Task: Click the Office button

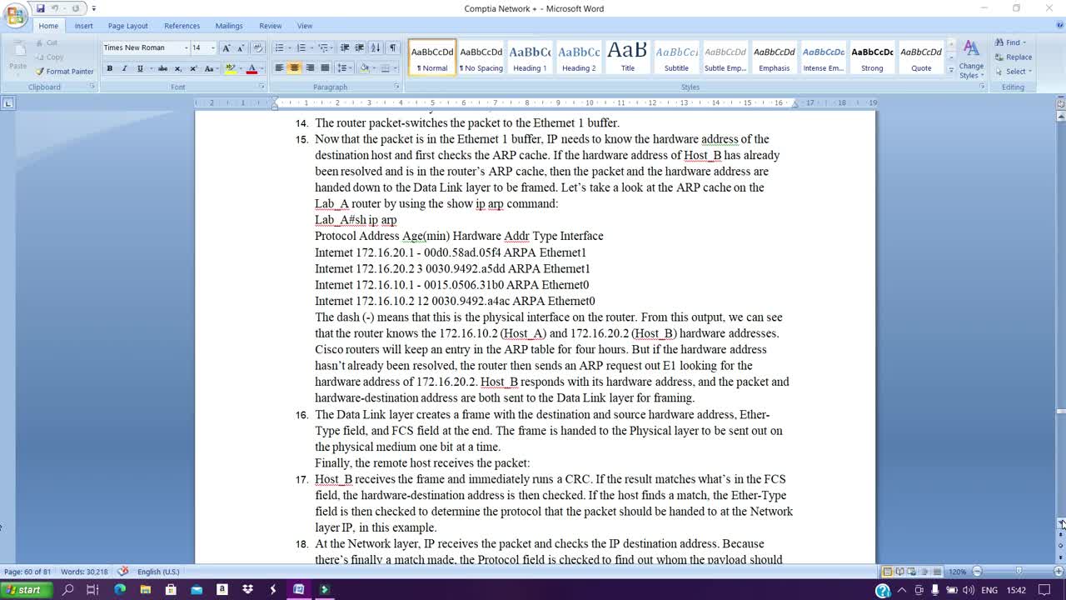Action: click(x=15, y=15)
